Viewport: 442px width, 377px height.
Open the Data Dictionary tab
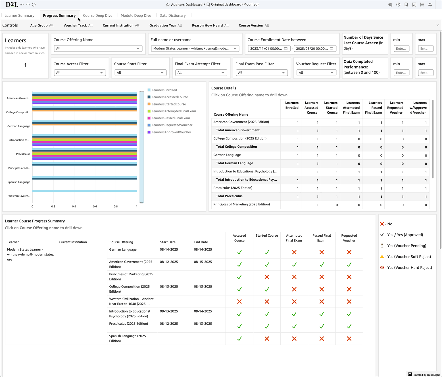(x=172, y=16)
